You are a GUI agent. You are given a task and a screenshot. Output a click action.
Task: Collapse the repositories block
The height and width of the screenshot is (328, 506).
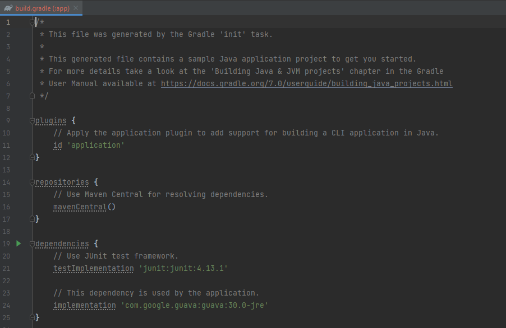32,182
